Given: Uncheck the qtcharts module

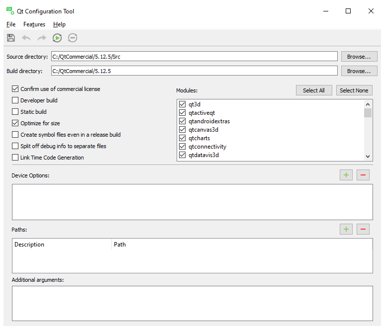Looking at the screenshot, I should (x=182, y=138).
